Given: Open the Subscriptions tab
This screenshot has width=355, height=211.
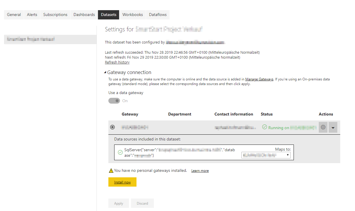Looking at the screenshot, I should (x=55, y=15).
